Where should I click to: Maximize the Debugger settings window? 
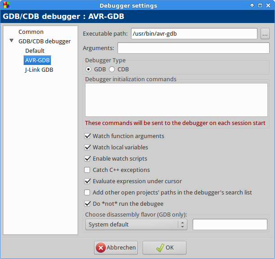coord(260,5)
